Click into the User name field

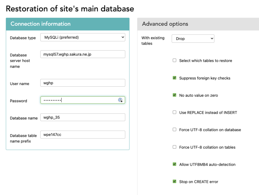point(83,83)
